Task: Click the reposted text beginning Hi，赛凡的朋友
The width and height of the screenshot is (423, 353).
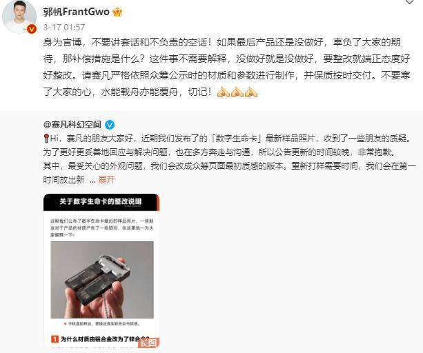Action: 229,159
